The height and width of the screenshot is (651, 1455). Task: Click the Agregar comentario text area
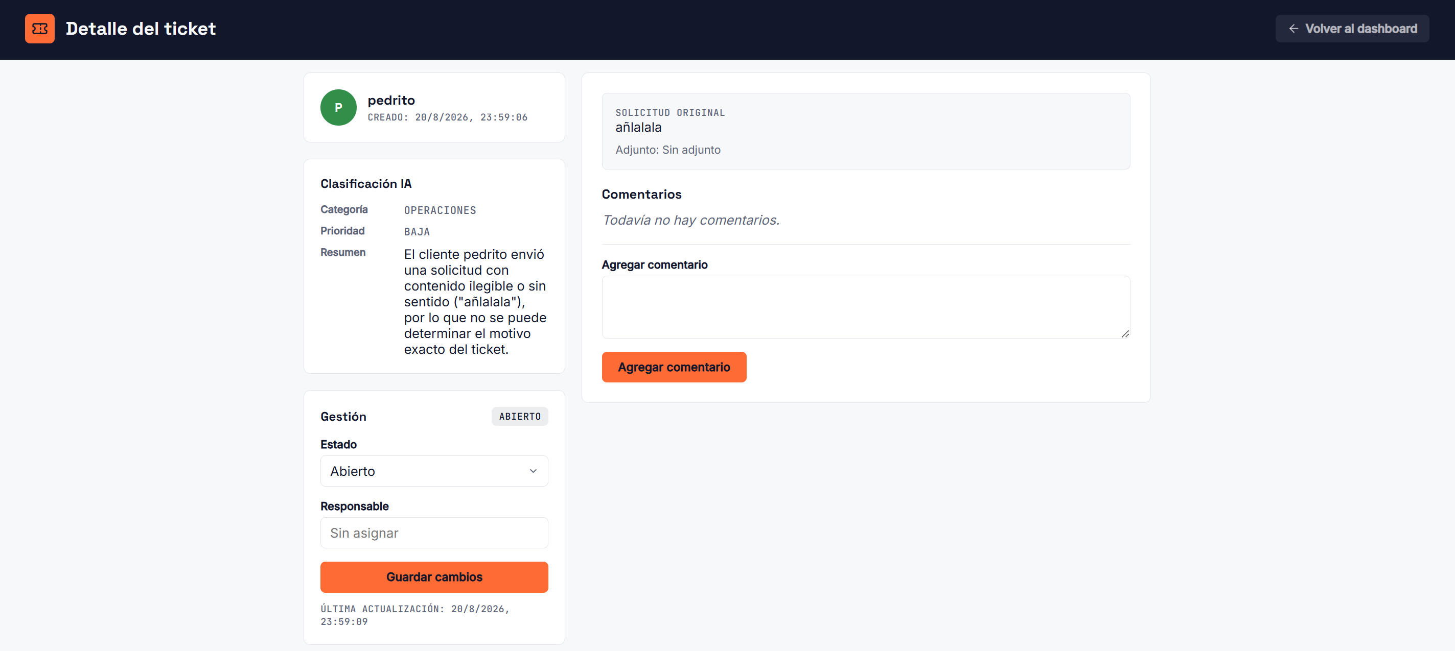[866, 307]
